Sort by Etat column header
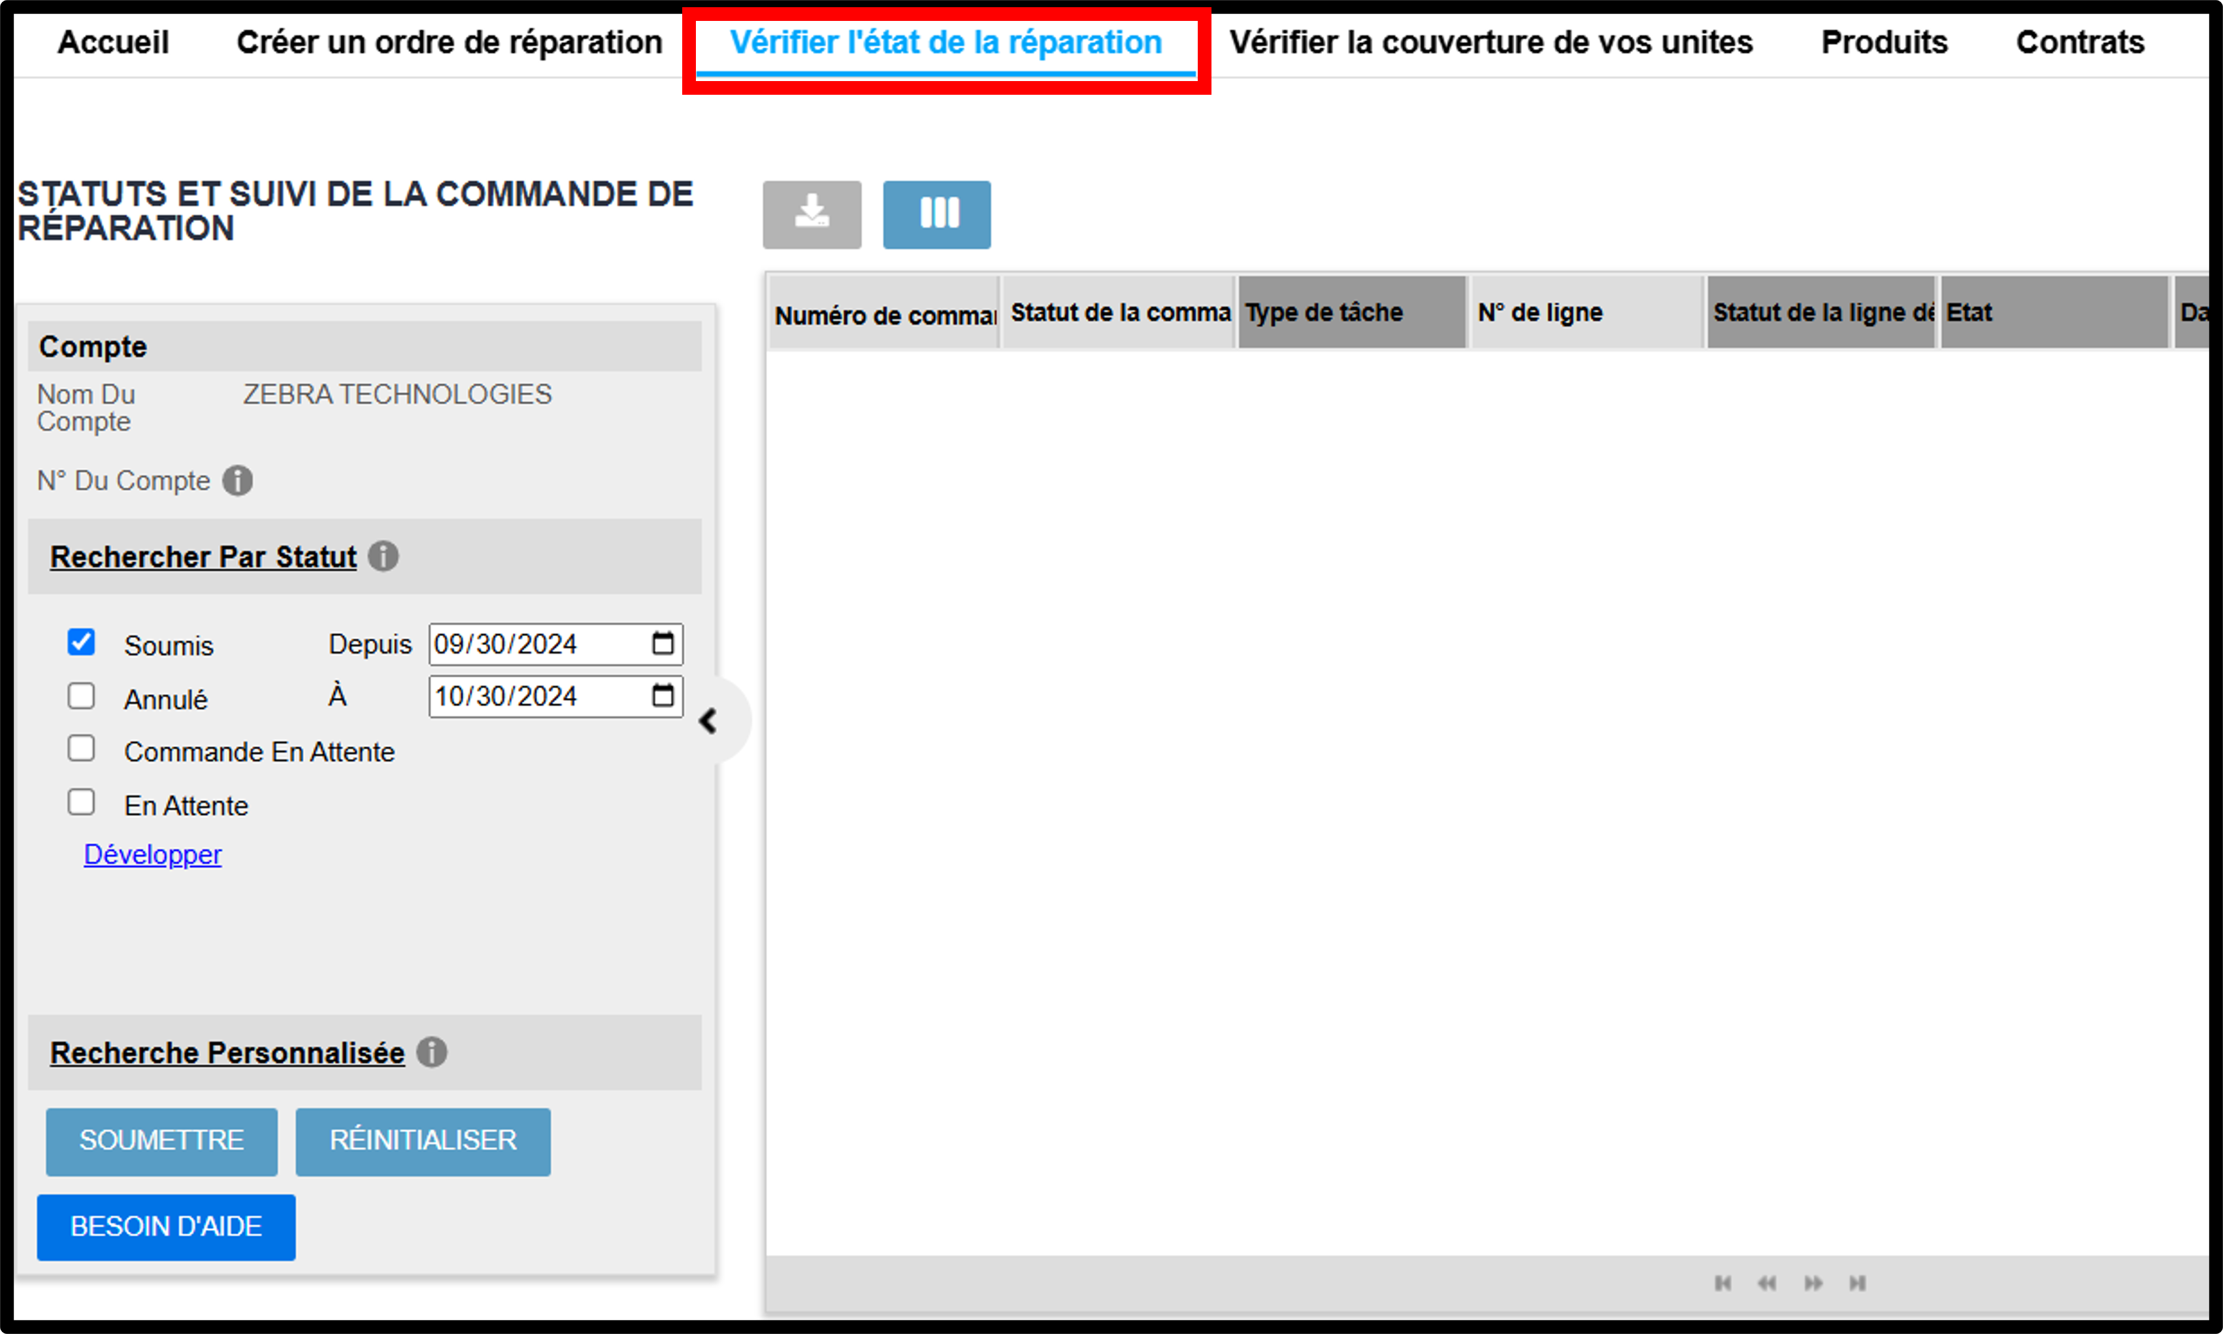The width and height of the screenshot is (2223, 1334). click(2055, 313)
